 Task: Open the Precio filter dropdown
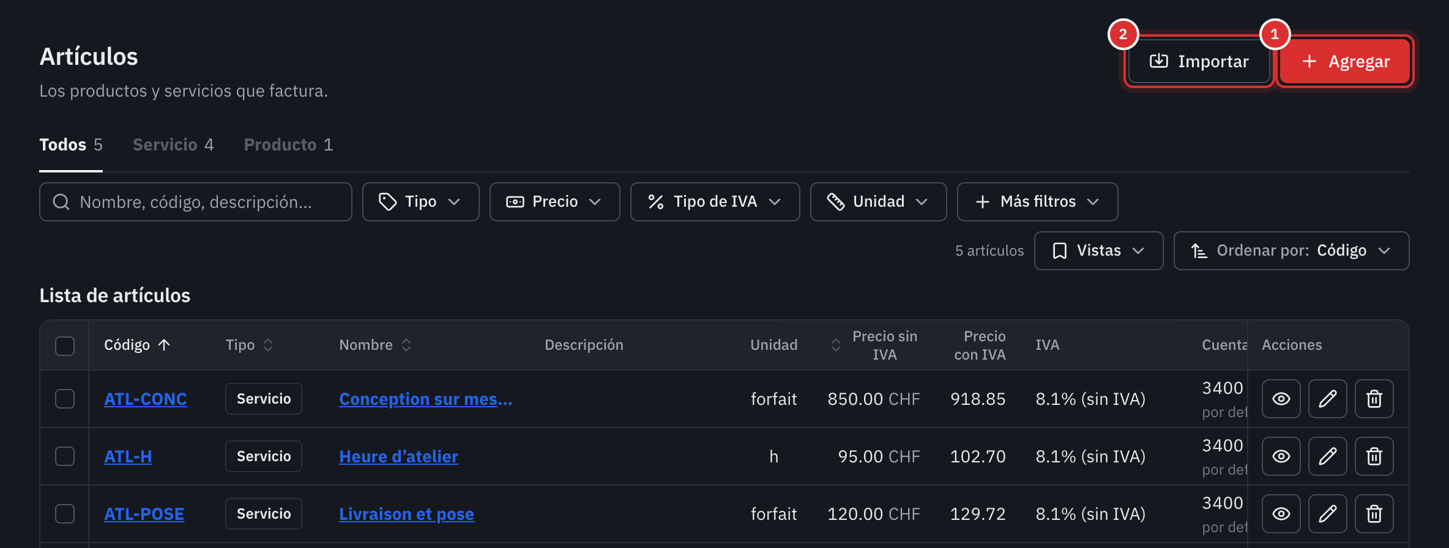coord(554,202)
